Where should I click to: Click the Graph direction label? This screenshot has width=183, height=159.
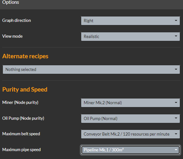coord(16,20)
